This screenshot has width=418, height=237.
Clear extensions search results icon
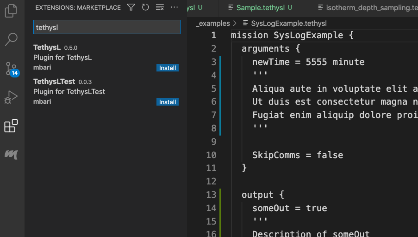click(x=160, y=7)
